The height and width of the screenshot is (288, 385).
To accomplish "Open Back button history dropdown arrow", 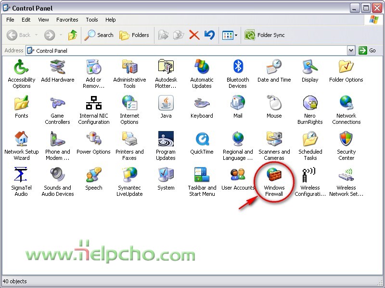I will click(37, 35).
